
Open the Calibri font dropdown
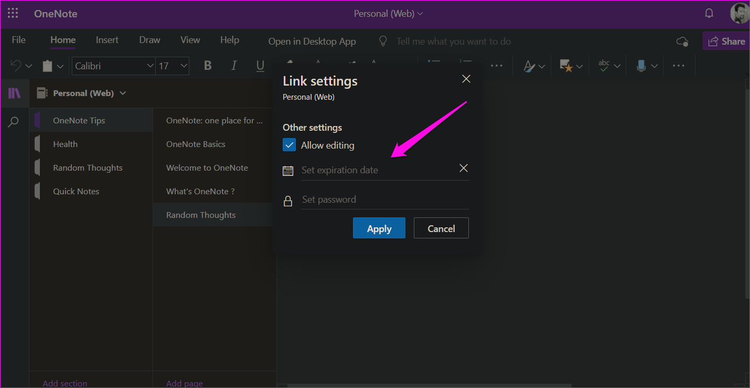[x=113, y=65]
